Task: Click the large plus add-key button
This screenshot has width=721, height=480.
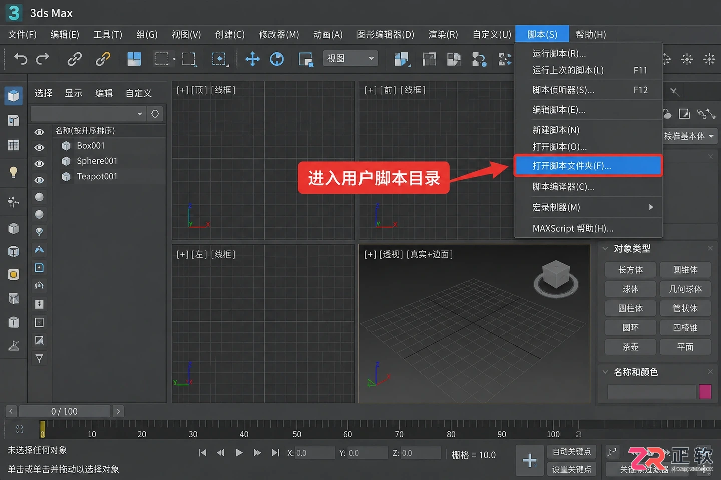Action: pyautogui.click(x=530, y=460)
